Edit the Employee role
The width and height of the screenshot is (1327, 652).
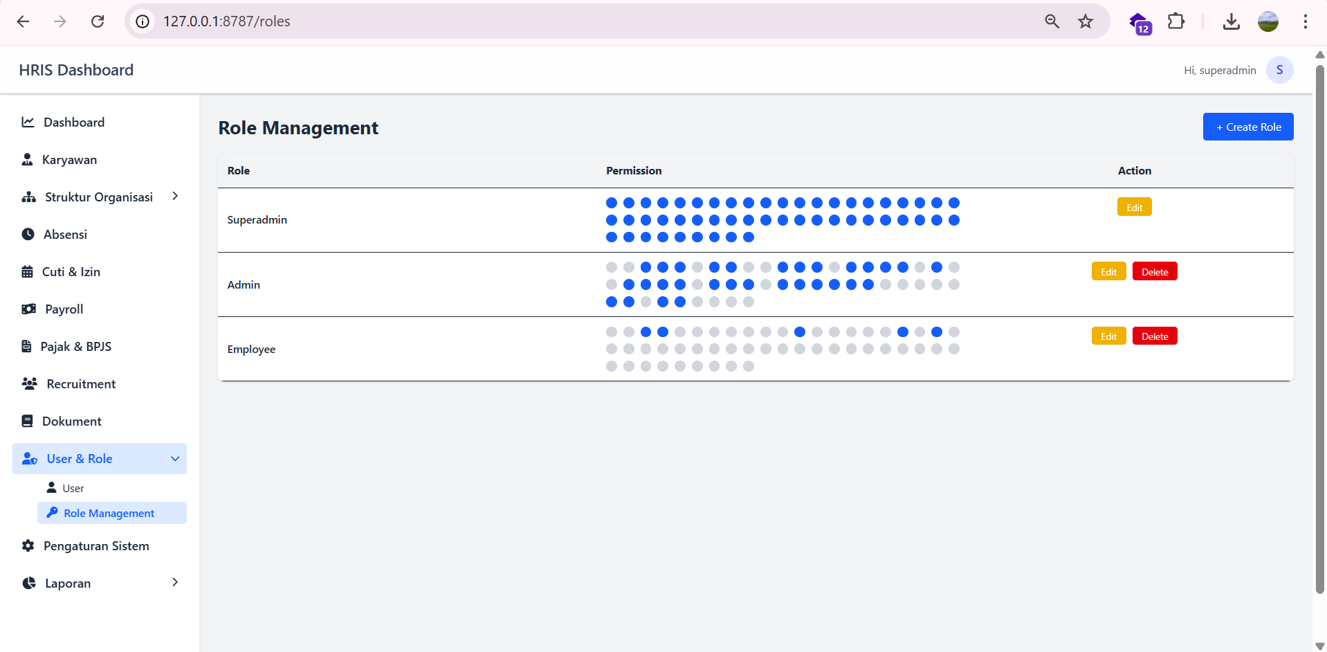tap(1108, 336)
